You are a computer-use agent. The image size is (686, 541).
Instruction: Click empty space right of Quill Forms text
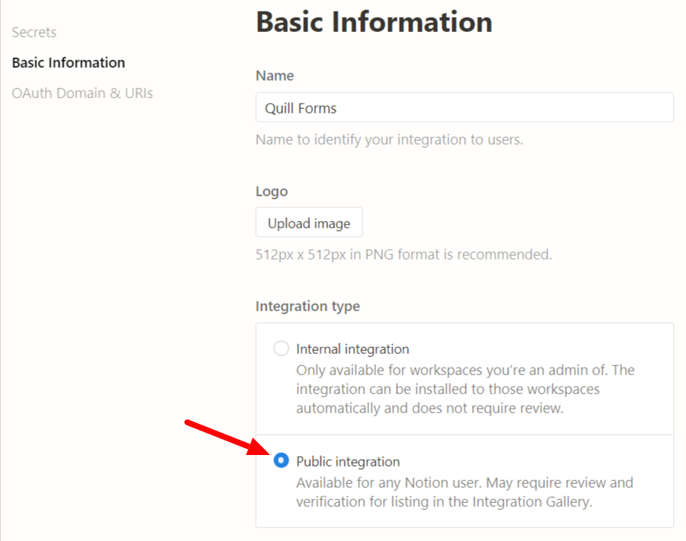point(503,107)
